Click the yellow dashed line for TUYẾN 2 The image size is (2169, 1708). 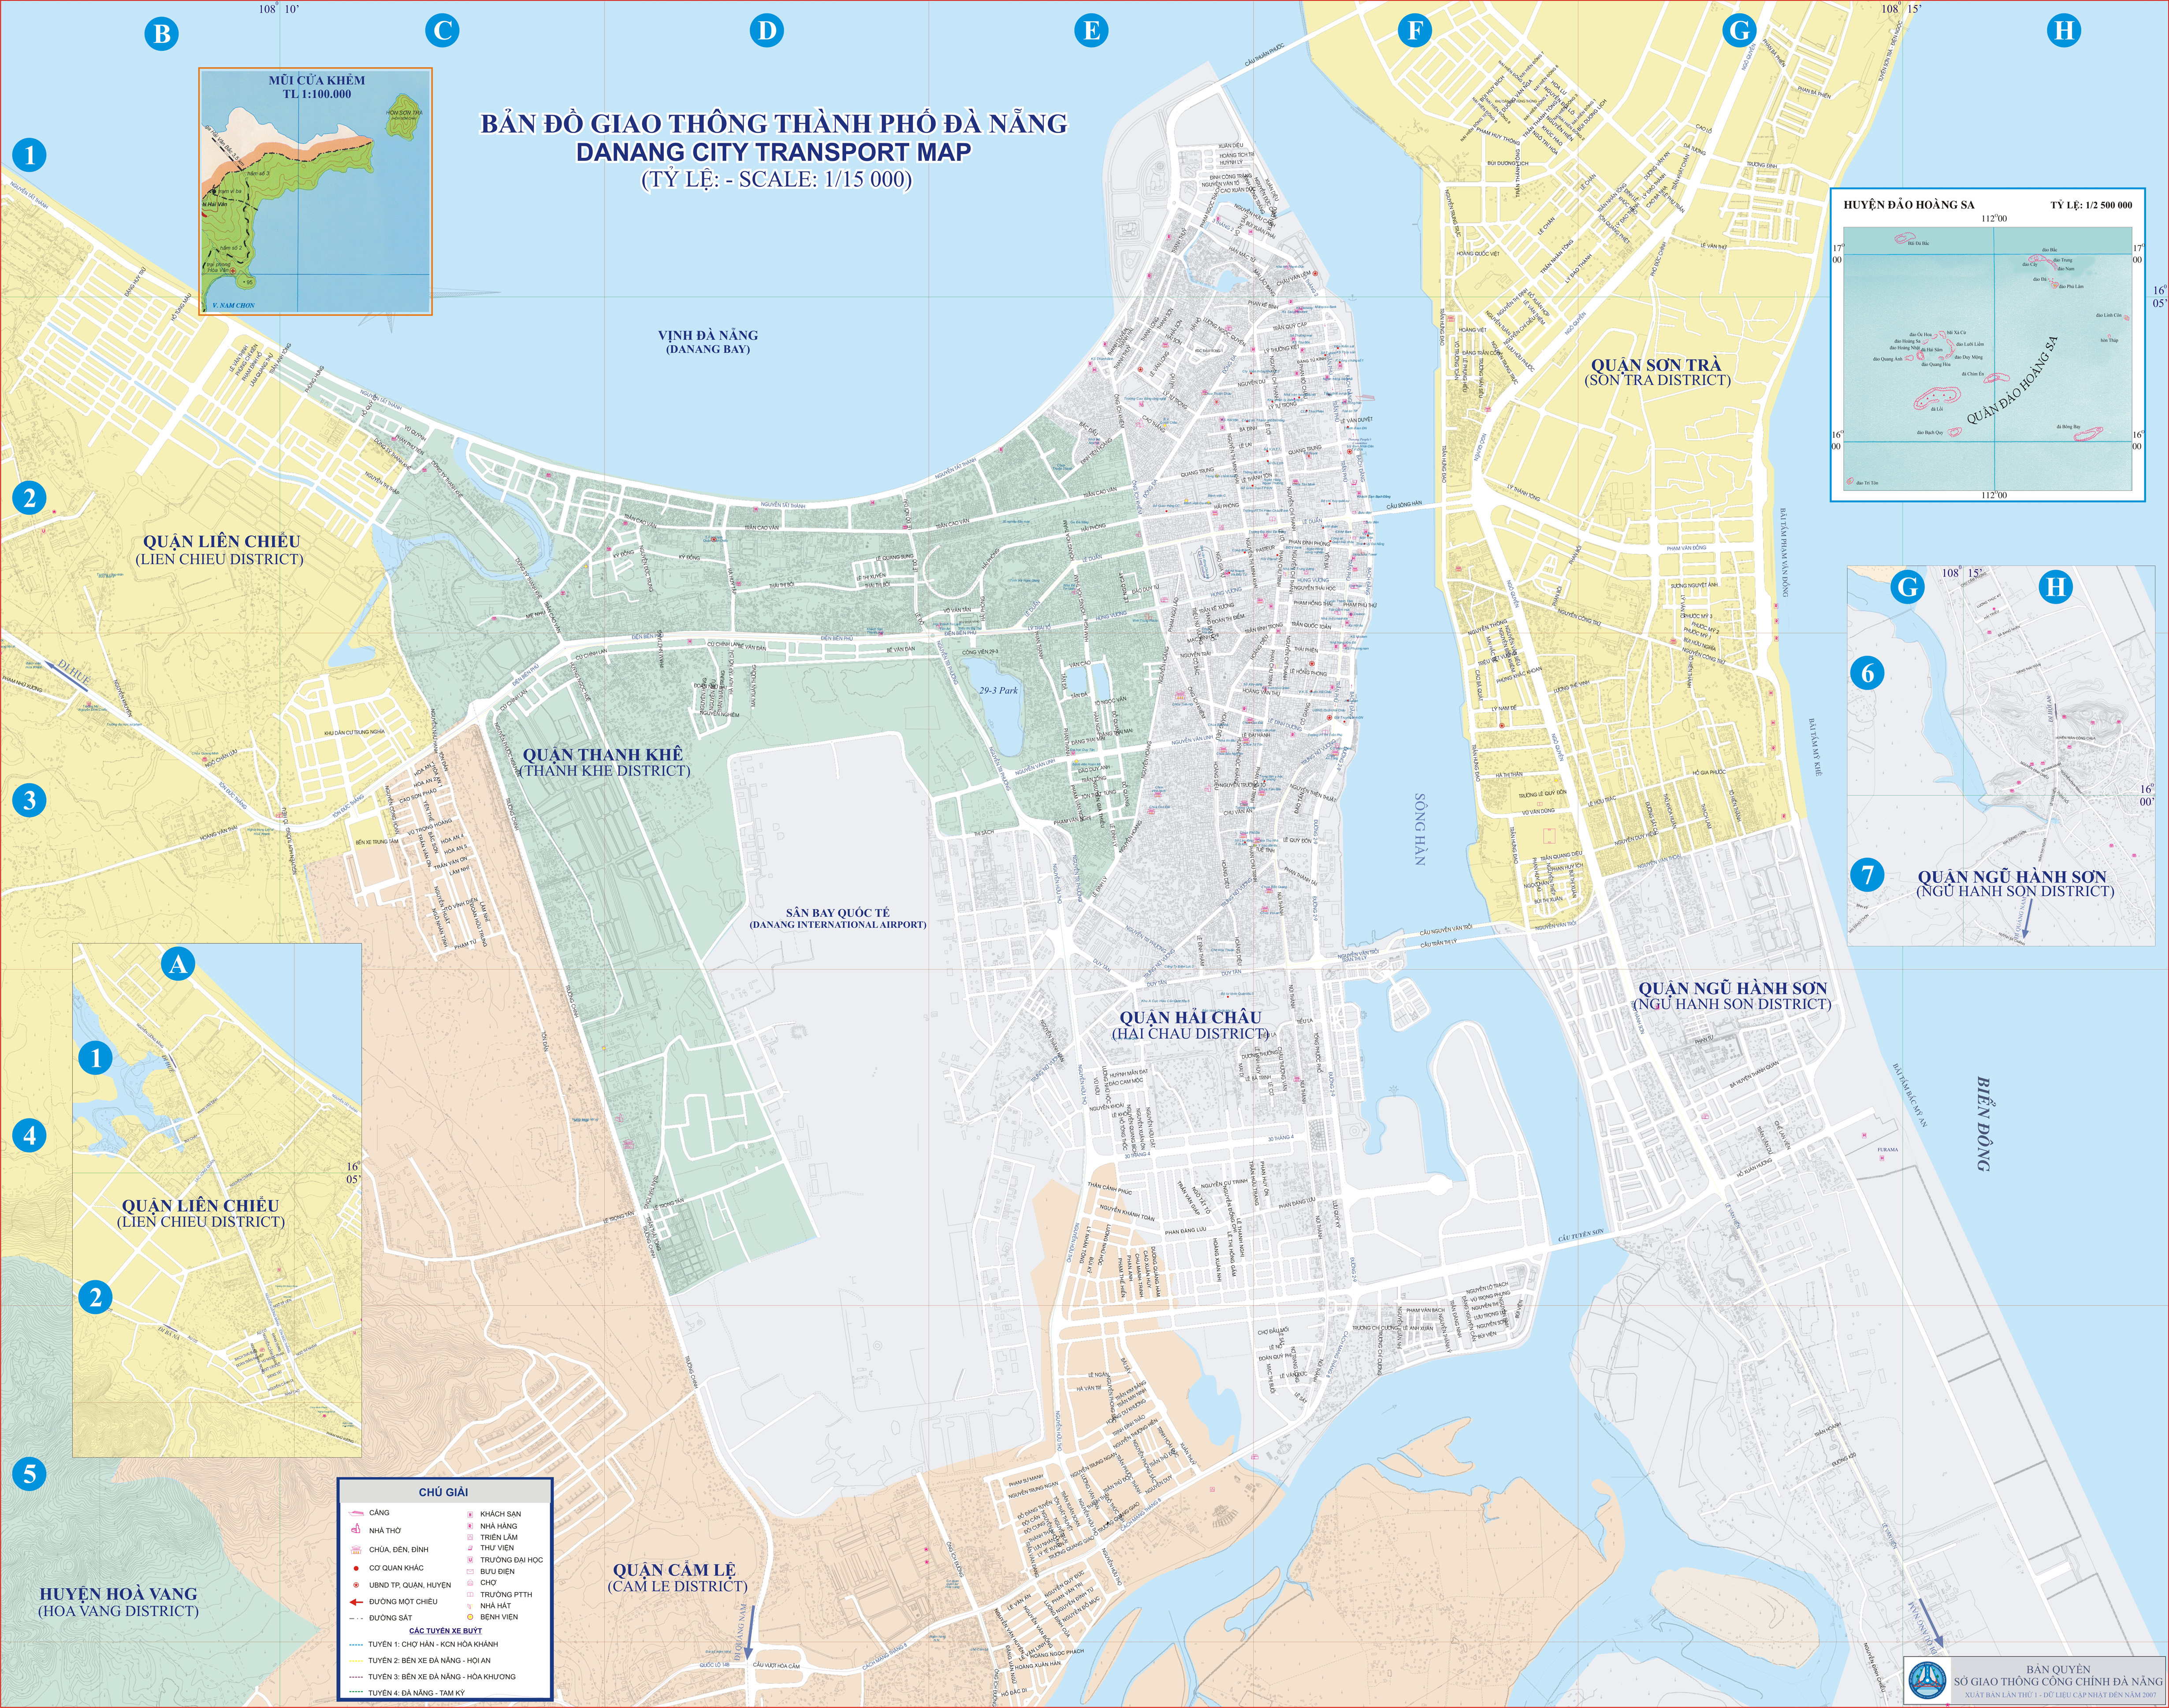tap(356, 1661)
